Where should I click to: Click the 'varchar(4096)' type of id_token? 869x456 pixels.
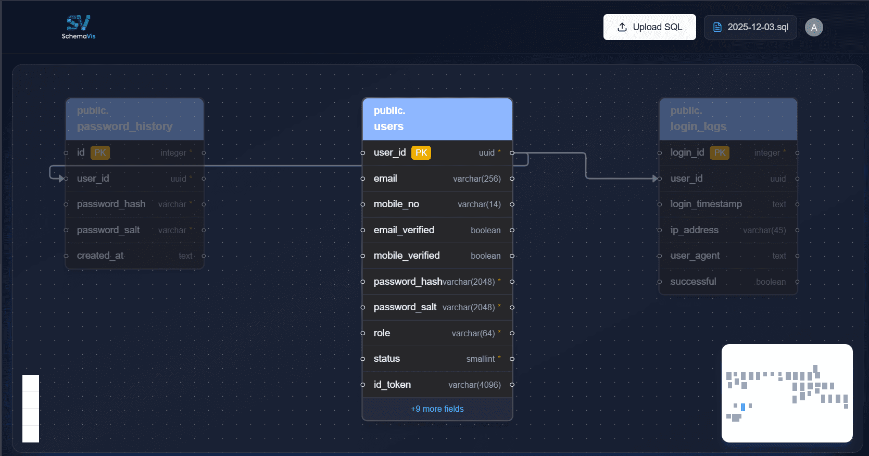pos(474,385)
